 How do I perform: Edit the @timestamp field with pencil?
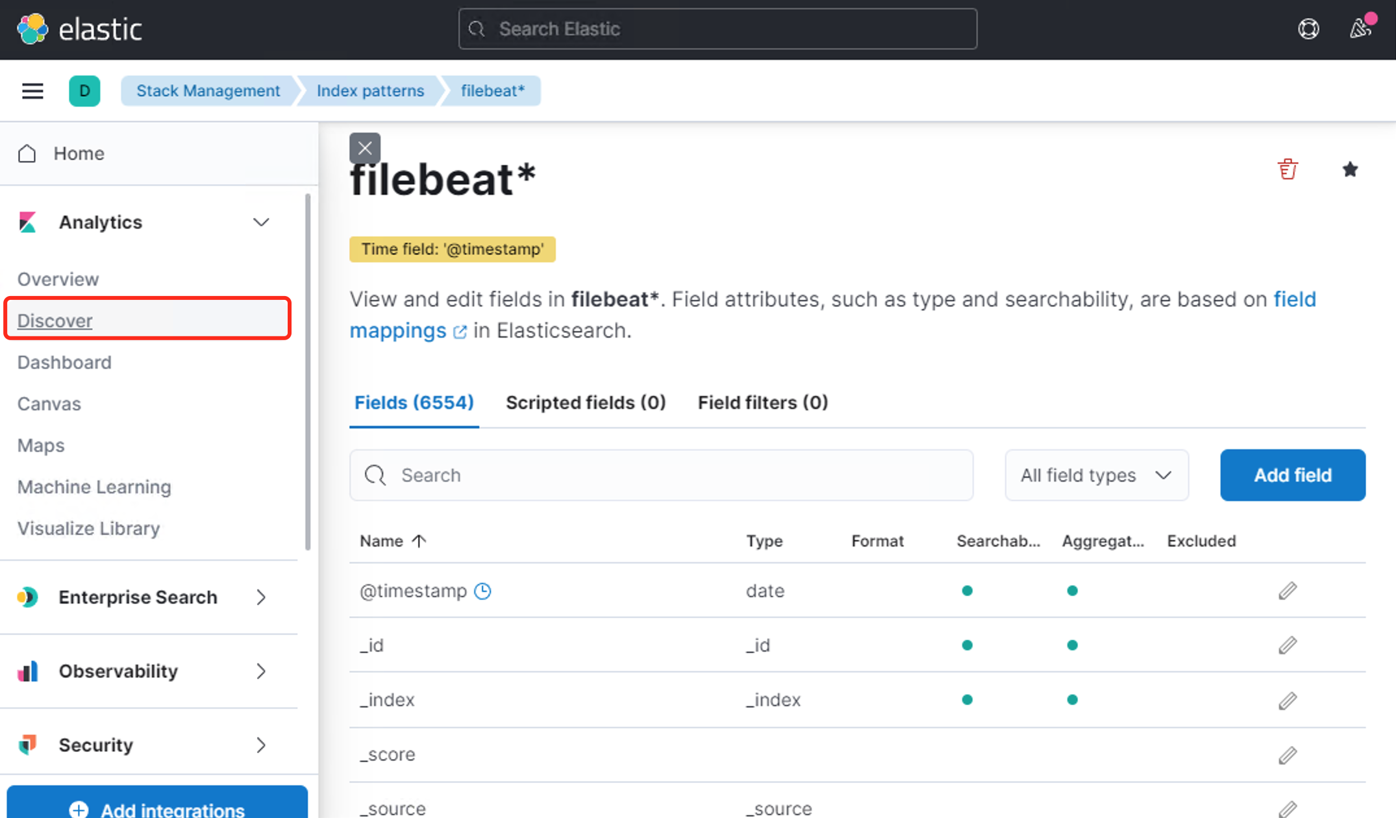tap(1288, 591)
